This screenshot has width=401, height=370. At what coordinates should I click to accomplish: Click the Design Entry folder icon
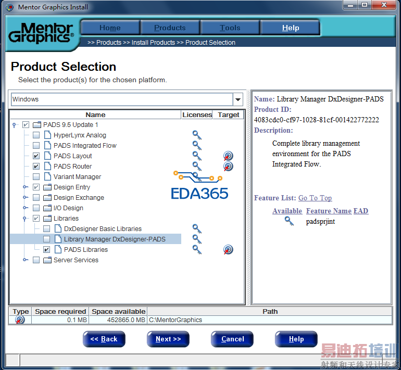(x=47, y=187)
